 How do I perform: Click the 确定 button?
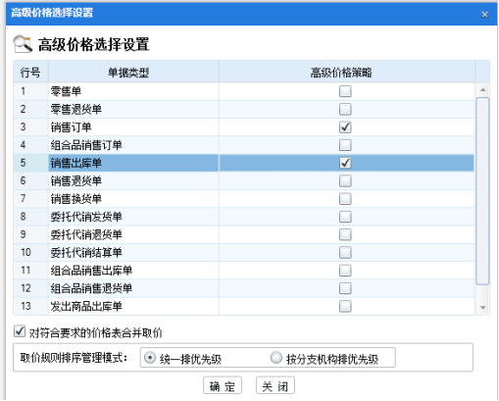223,386
